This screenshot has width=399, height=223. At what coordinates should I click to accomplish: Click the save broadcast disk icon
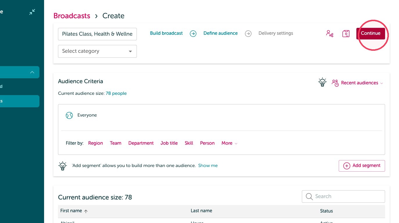coord(346,34)
